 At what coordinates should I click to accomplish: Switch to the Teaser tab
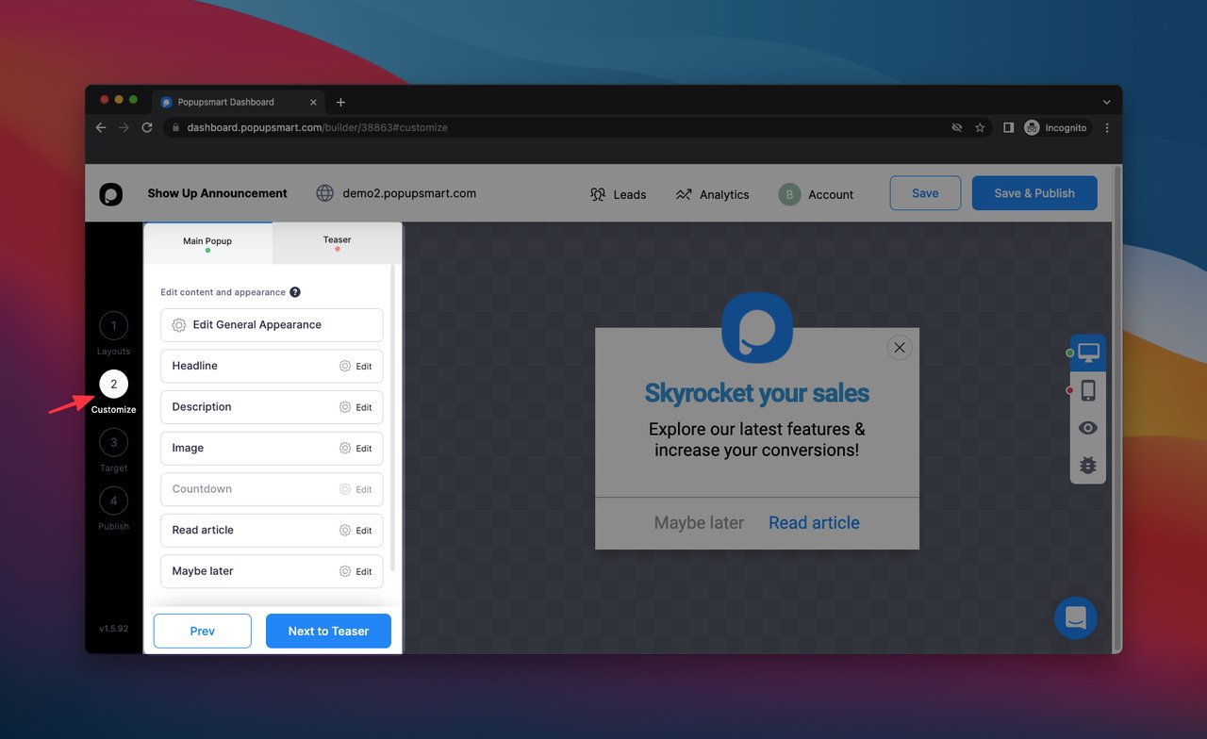click(337, 239)
